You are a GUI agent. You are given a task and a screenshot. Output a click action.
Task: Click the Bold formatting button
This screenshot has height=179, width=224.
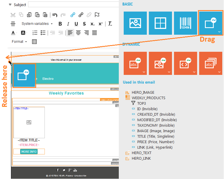click(60, 24)
